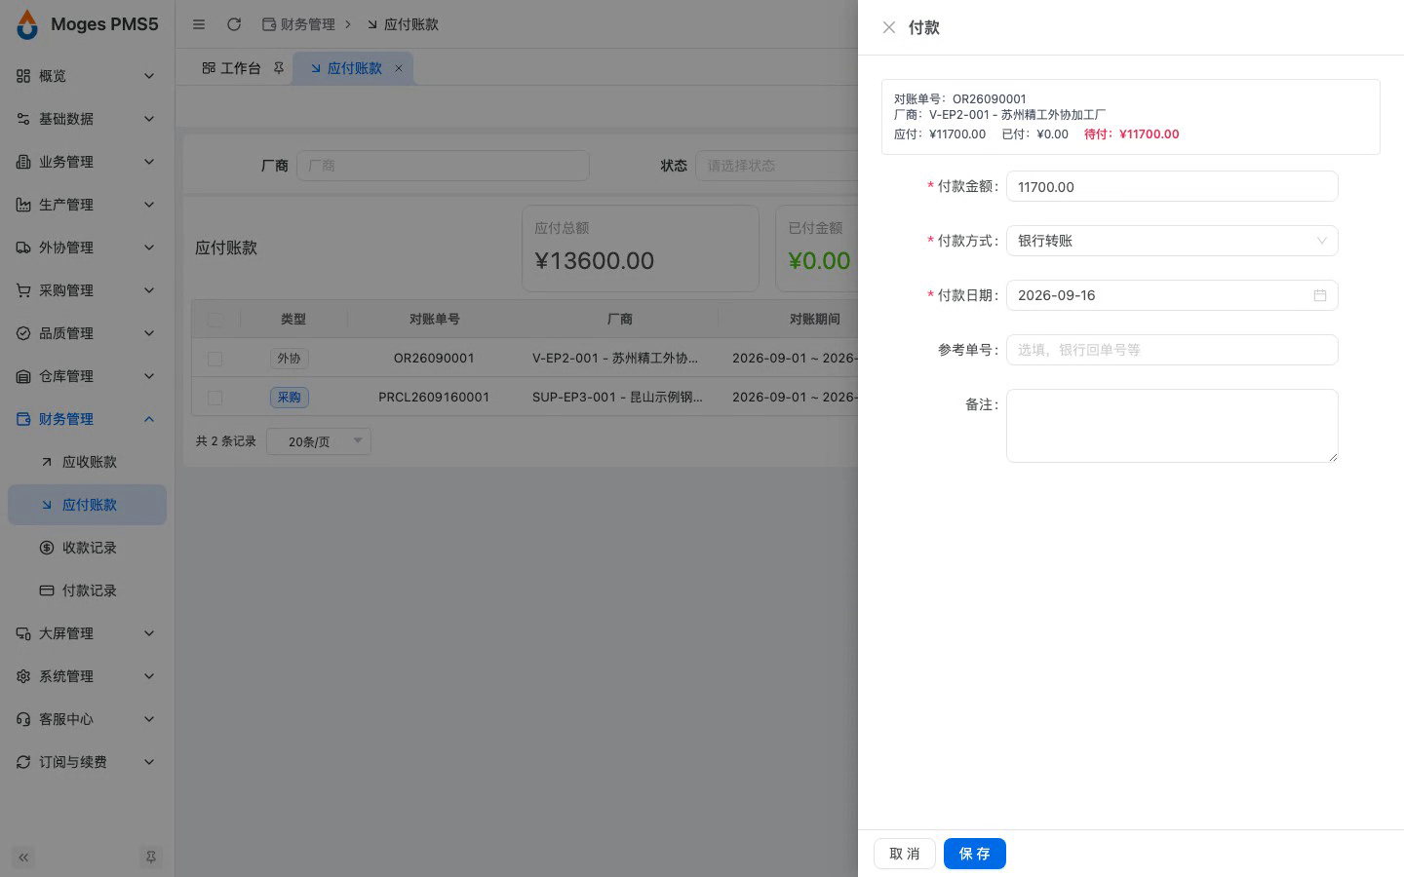The height and width of the screenshot is (877, 1404).
Task: Switch to the 工作台 tab
Action: (231, 68)
